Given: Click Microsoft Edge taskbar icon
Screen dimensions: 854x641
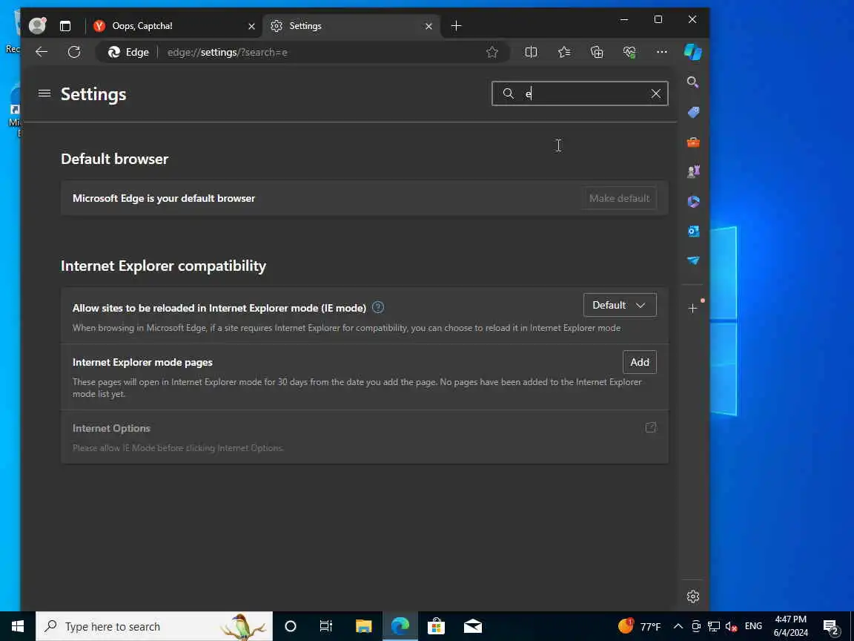Looking at the screenshot, I should pos(400,626).
